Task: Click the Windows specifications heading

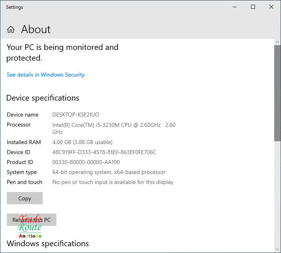Action: click(48, 243)
